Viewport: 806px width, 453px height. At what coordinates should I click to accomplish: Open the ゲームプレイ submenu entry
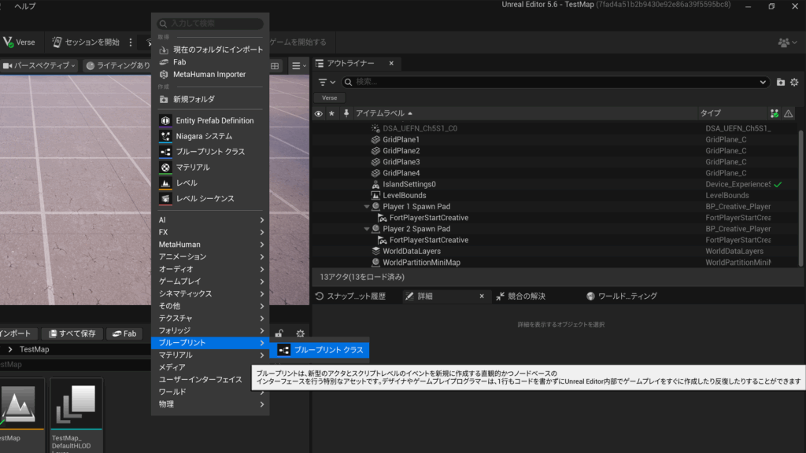click(210, 282)
